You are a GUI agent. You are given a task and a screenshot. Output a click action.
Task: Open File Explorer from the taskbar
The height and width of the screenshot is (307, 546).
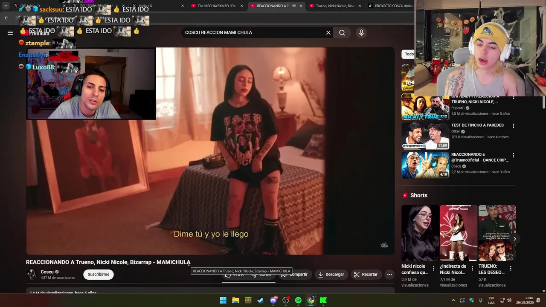[x=235, y=300]
